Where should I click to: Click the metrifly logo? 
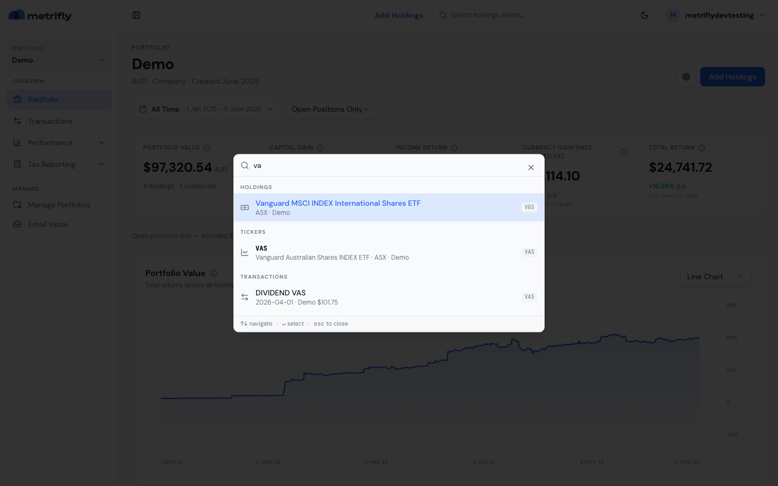pyautogui.click(x=41, y=15)
